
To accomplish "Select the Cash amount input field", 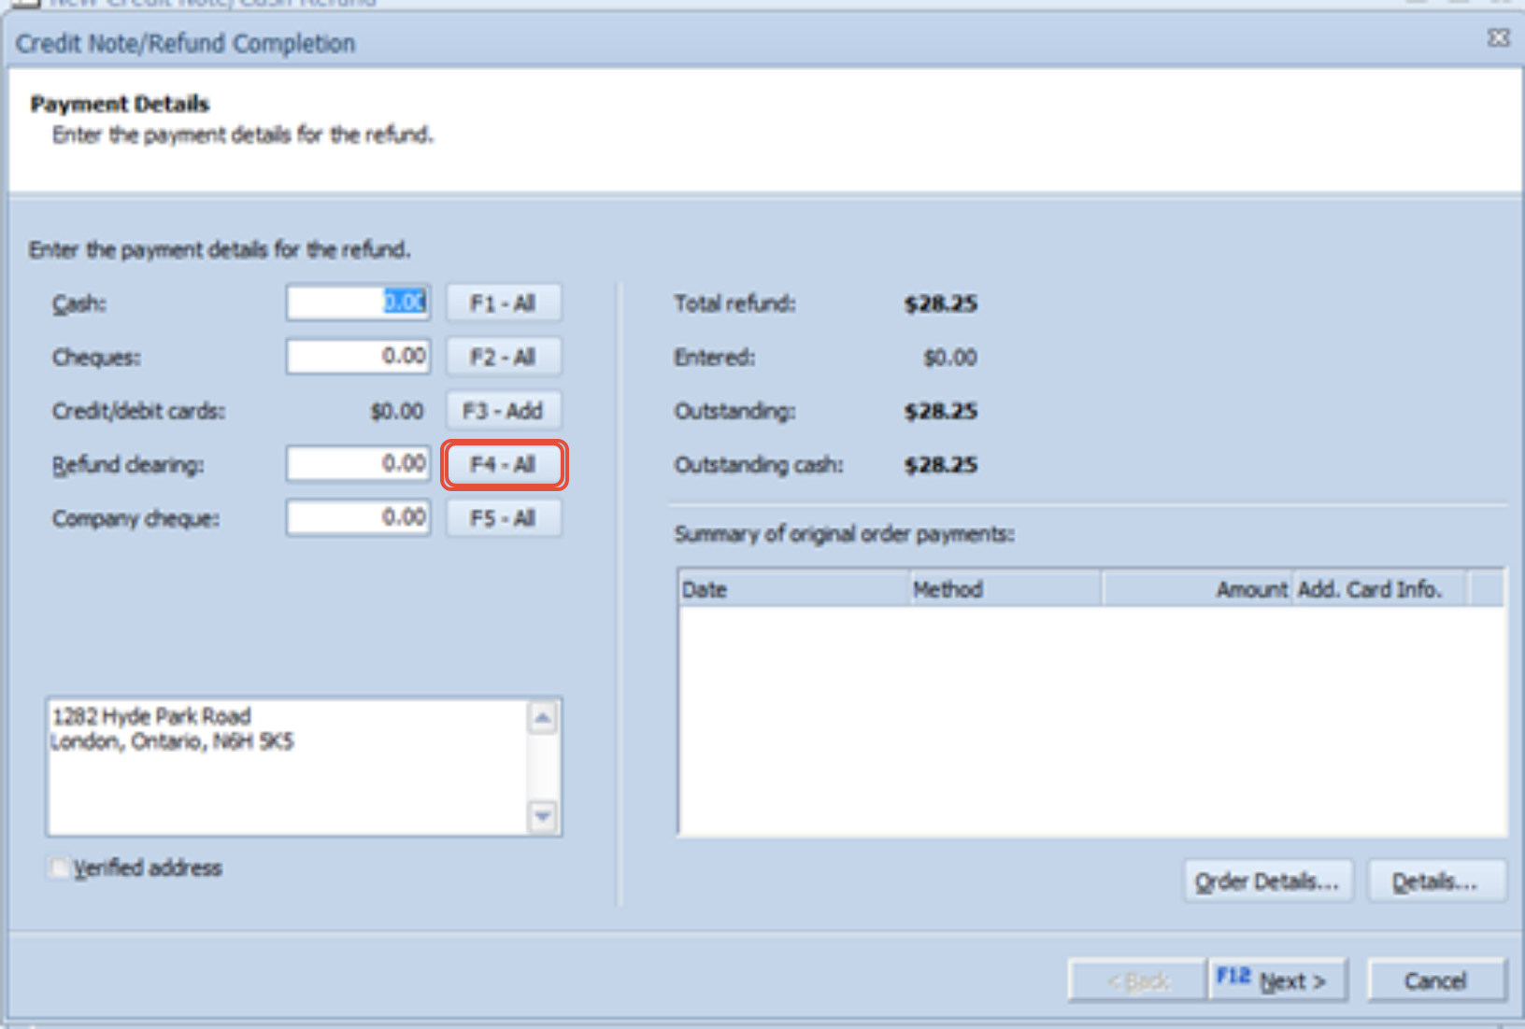I will pyautogui.click(x=357, y=301).
